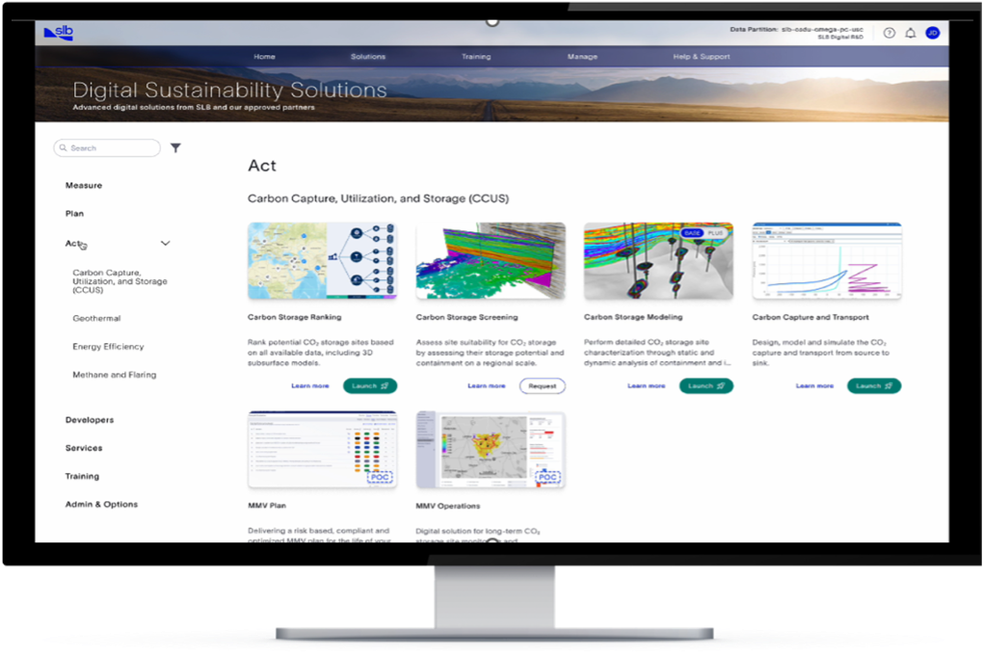The width and height of the screenshot is (983, 658).
Task: Click the MMV Operations title
Action: tap(448, 506)
